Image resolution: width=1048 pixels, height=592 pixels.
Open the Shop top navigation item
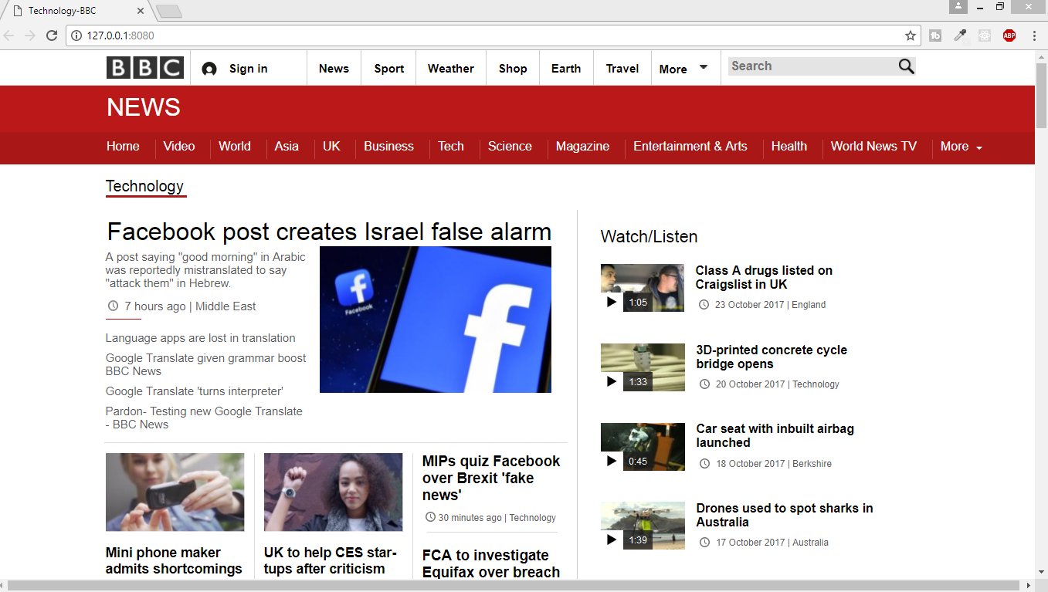pyautogui.click(x=513, y=69)
